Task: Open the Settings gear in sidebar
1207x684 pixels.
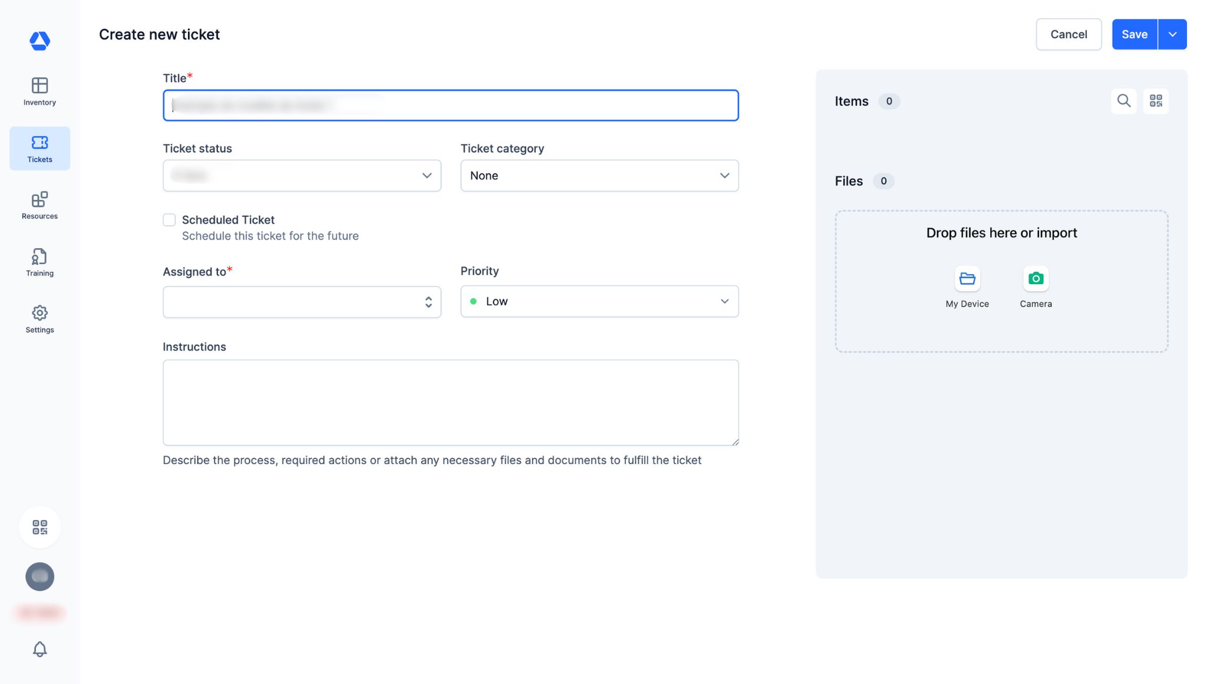Action: [x=39, y=319]
